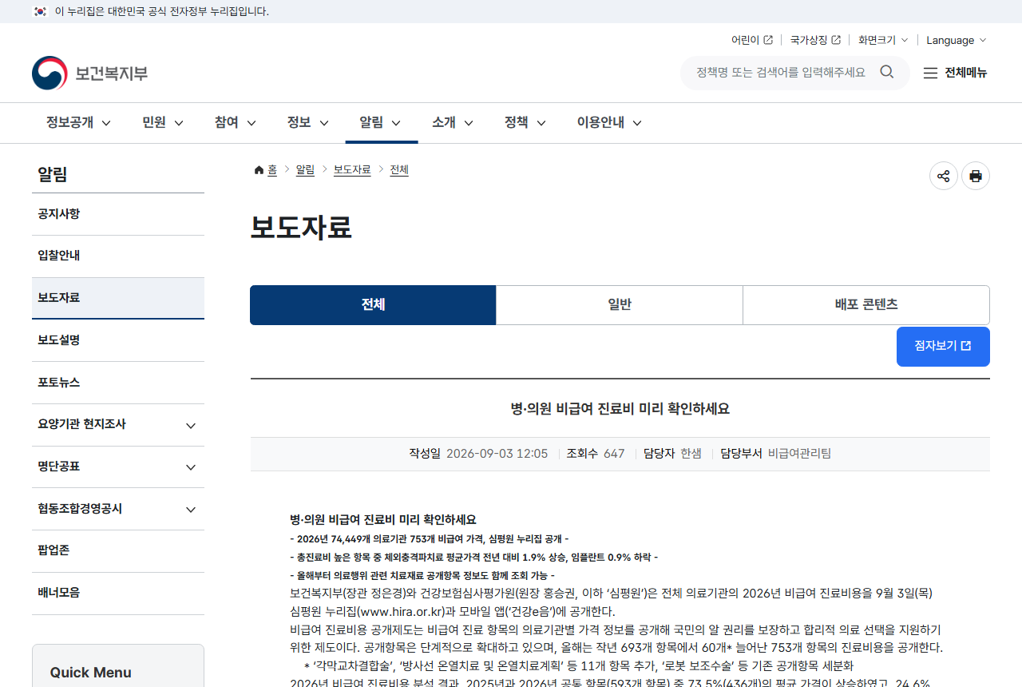
Task: Expand 협동조합경영공시 in the sidebar
Action: click(x=118, y=509)
